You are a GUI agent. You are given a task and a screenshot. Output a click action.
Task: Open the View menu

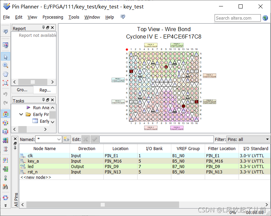pos(32,17)
